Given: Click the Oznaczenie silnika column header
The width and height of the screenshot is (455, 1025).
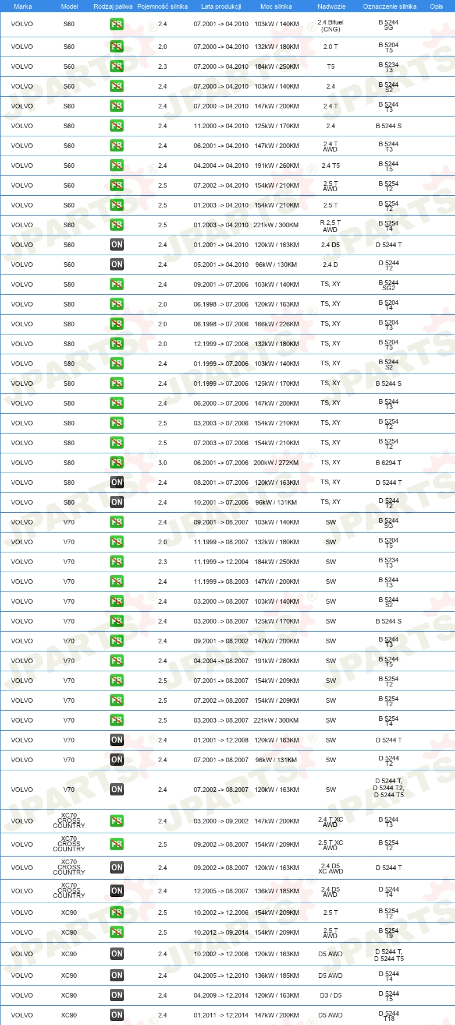Looking at the screenshot, I should [390, 6].
